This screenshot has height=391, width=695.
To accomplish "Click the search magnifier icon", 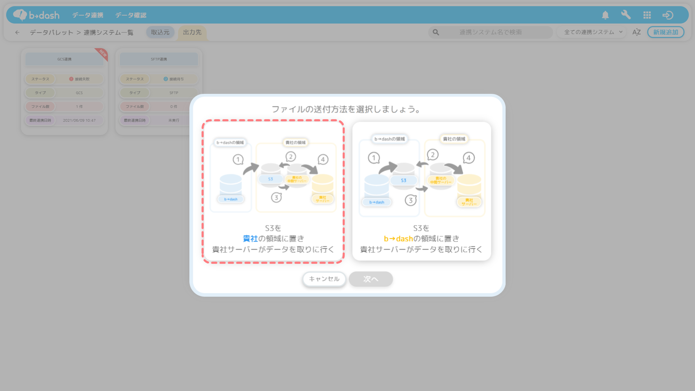I will coord(436,32).
